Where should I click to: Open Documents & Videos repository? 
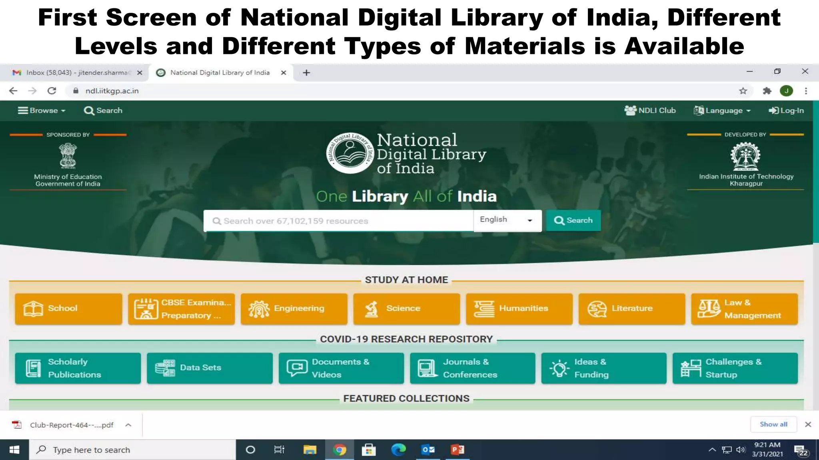pos(341,368)
